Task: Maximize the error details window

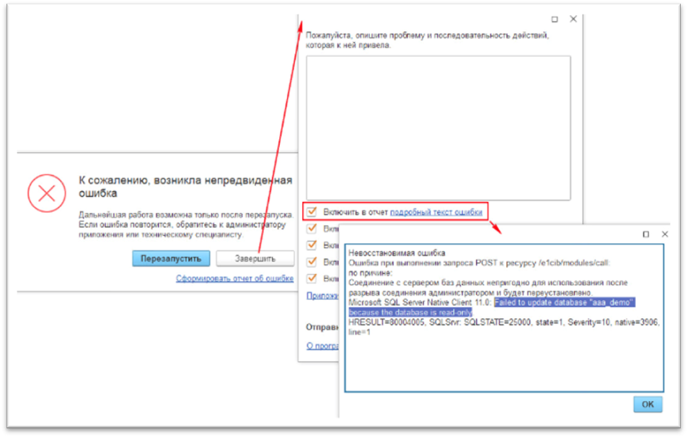Action: (x=646, y=234)
